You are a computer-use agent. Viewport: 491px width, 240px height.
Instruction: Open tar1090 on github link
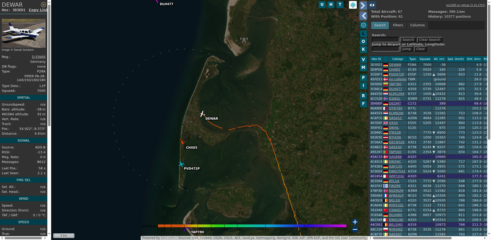(x=465, y=5)
